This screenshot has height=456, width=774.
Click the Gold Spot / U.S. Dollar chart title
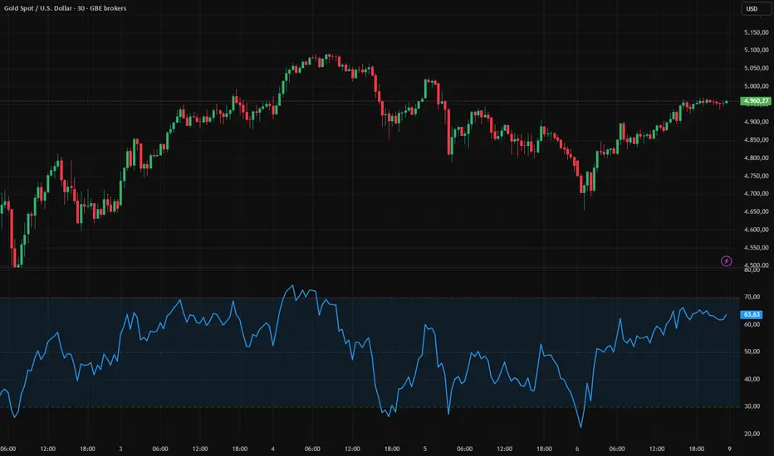pyautogui.click(x=65, y=8)
